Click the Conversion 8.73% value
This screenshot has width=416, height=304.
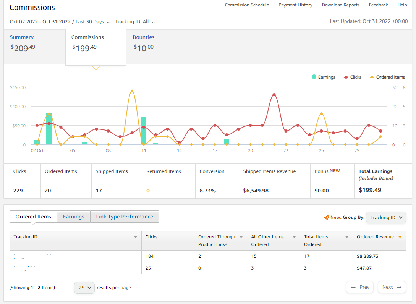[x=207, y=191]
